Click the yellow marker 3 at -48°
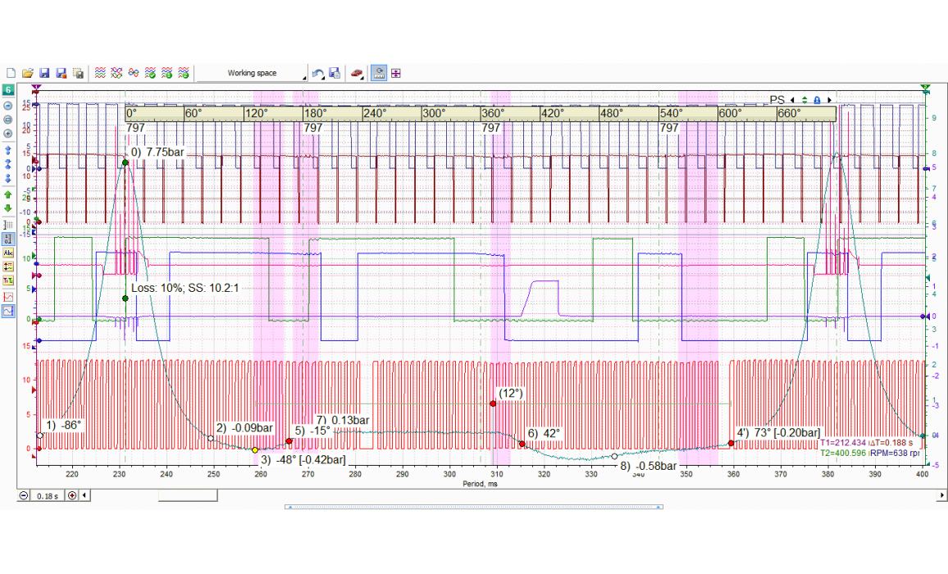948x574 pixels. point(255,450)
